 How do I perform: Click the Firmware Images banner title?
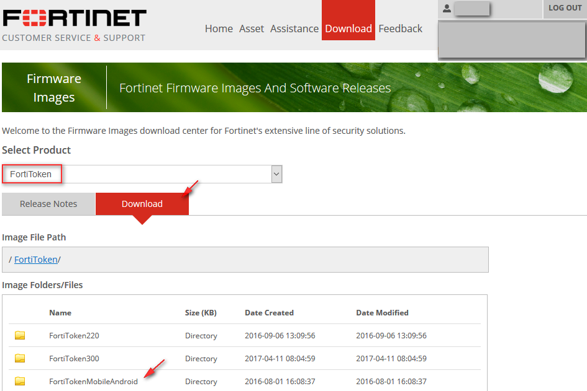(54, 88)
